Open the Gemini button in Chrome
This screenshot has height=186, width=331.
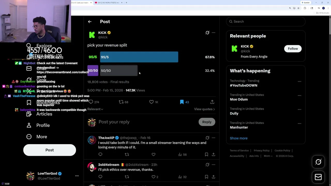(305, 3)
